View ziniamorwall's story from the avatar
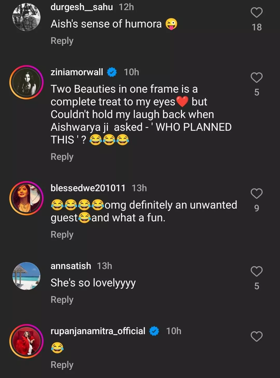 (x=26, y=82)
